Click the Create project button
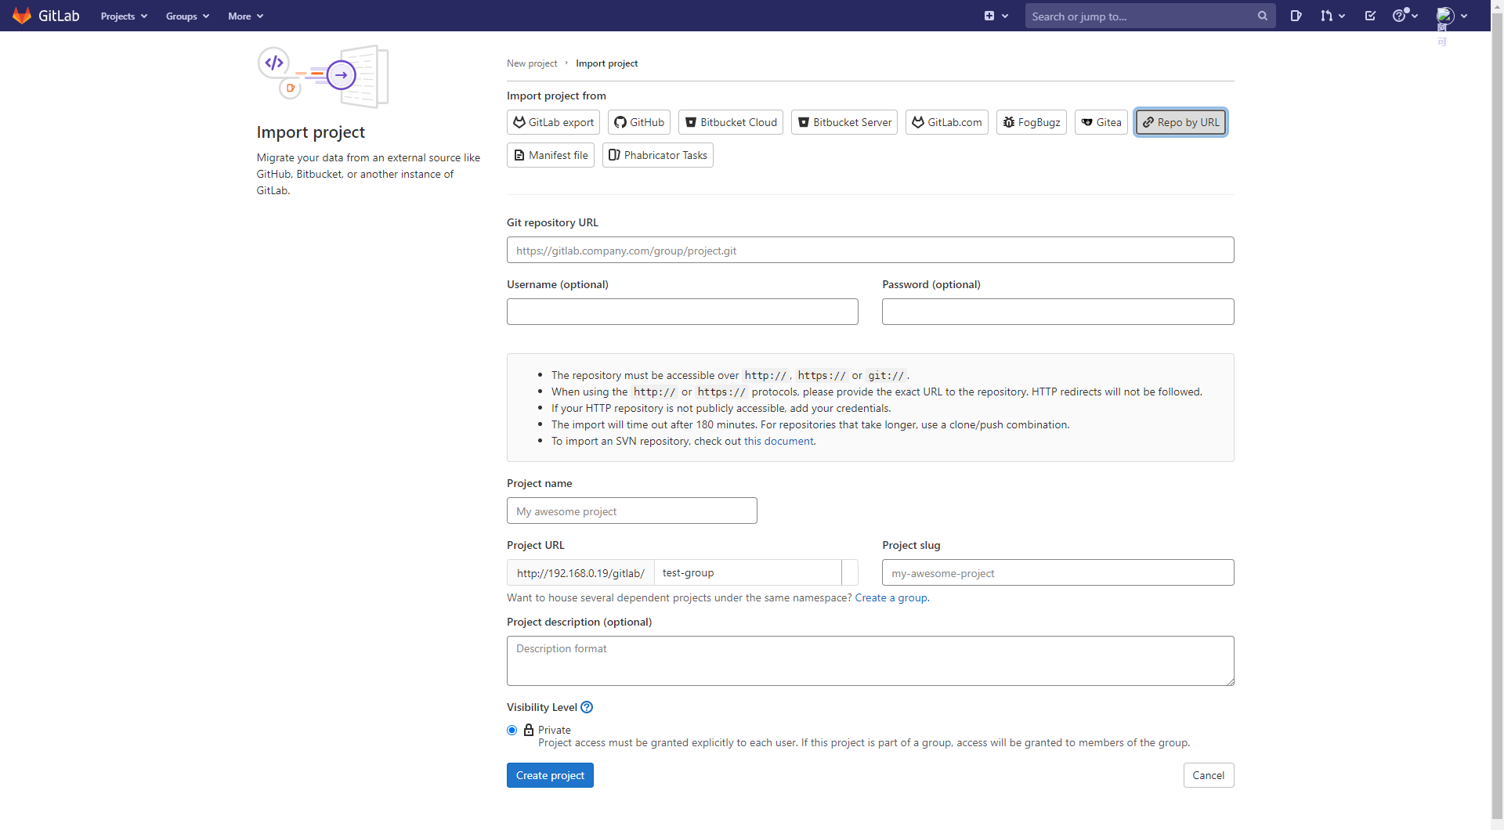Viewport: 1504px width, 830px height. tap(550, 775)
